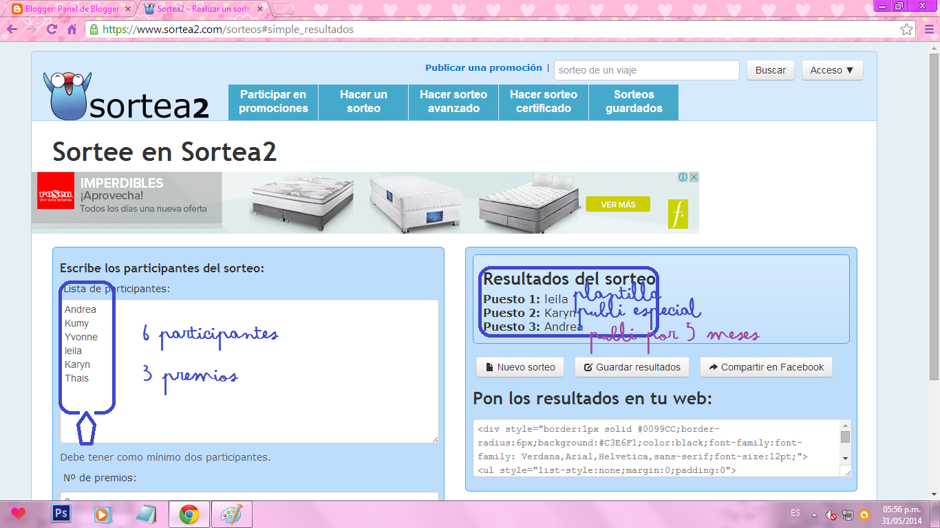Share results with Compartir en Facebook
The width and height of the screenshot is (940, 528).
click(766, 367)
